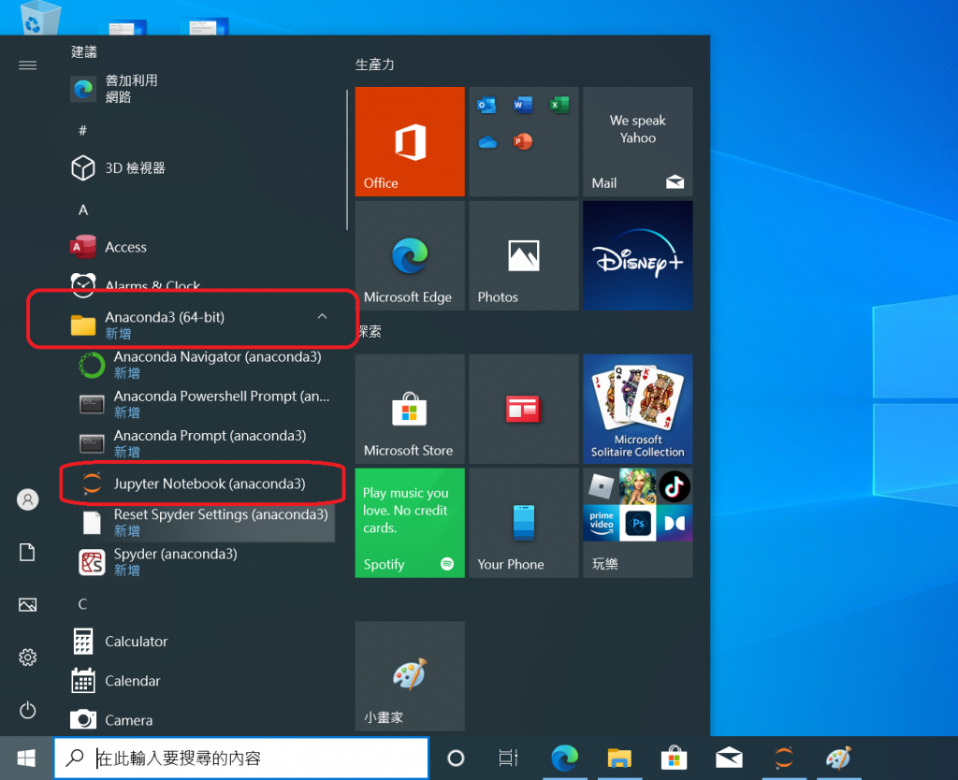The width and height of the screenshot is (958, 780).
Task: Click the Windows Start button
Action: (26, 758)
